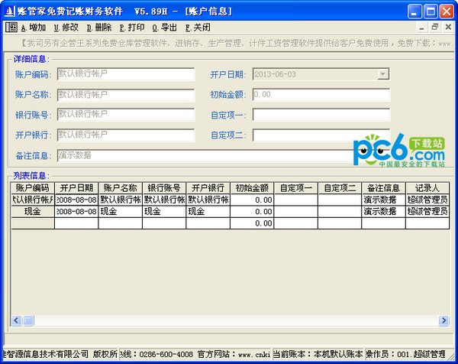Select the 现金 row in the list
Screen dimensions: 458x364
[x=230, y=212]
